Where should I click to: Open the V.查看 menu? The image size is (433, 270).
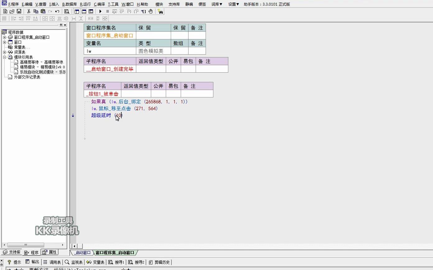coord(41,4)
